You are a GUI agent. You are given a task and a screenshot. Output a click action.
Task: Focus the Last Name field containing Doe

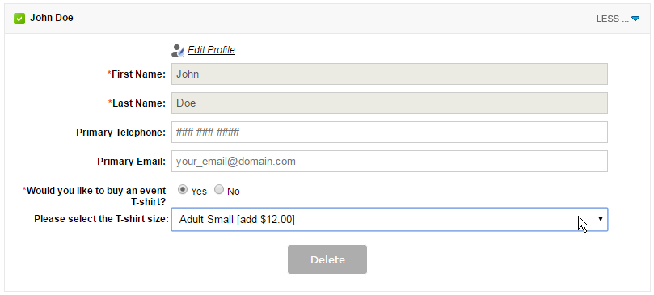pos(389,103)
